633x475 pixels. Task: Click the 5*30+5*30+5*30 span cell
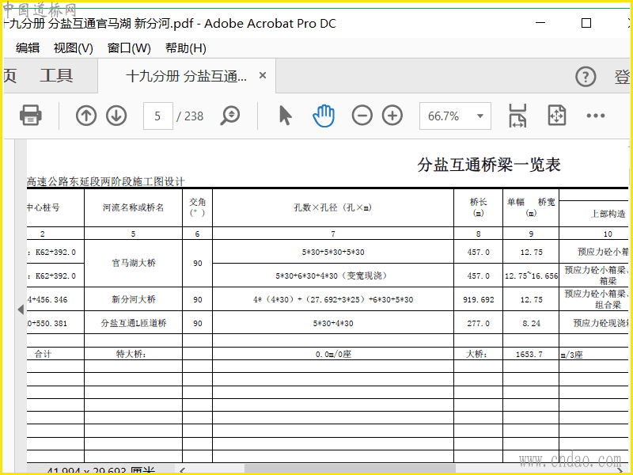[333, 252]
